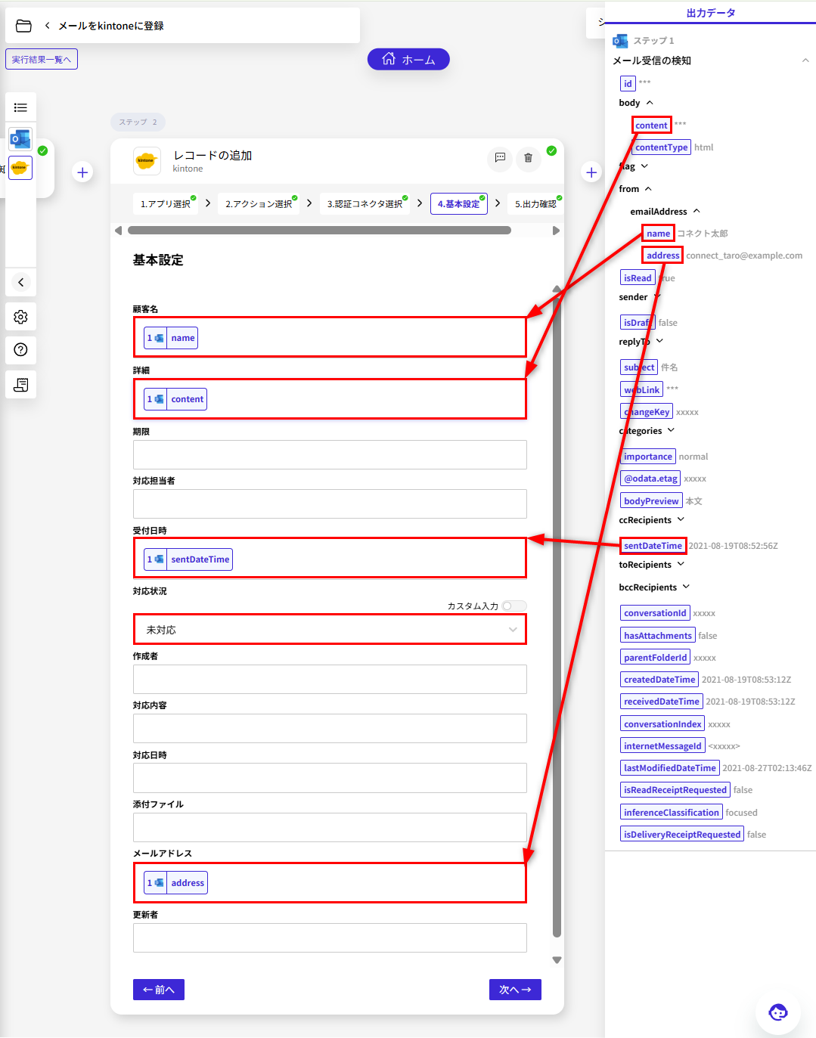Open settings gear in sidebar
The width and height of the screenshot is (816, 1038).
tap(20, 317)
